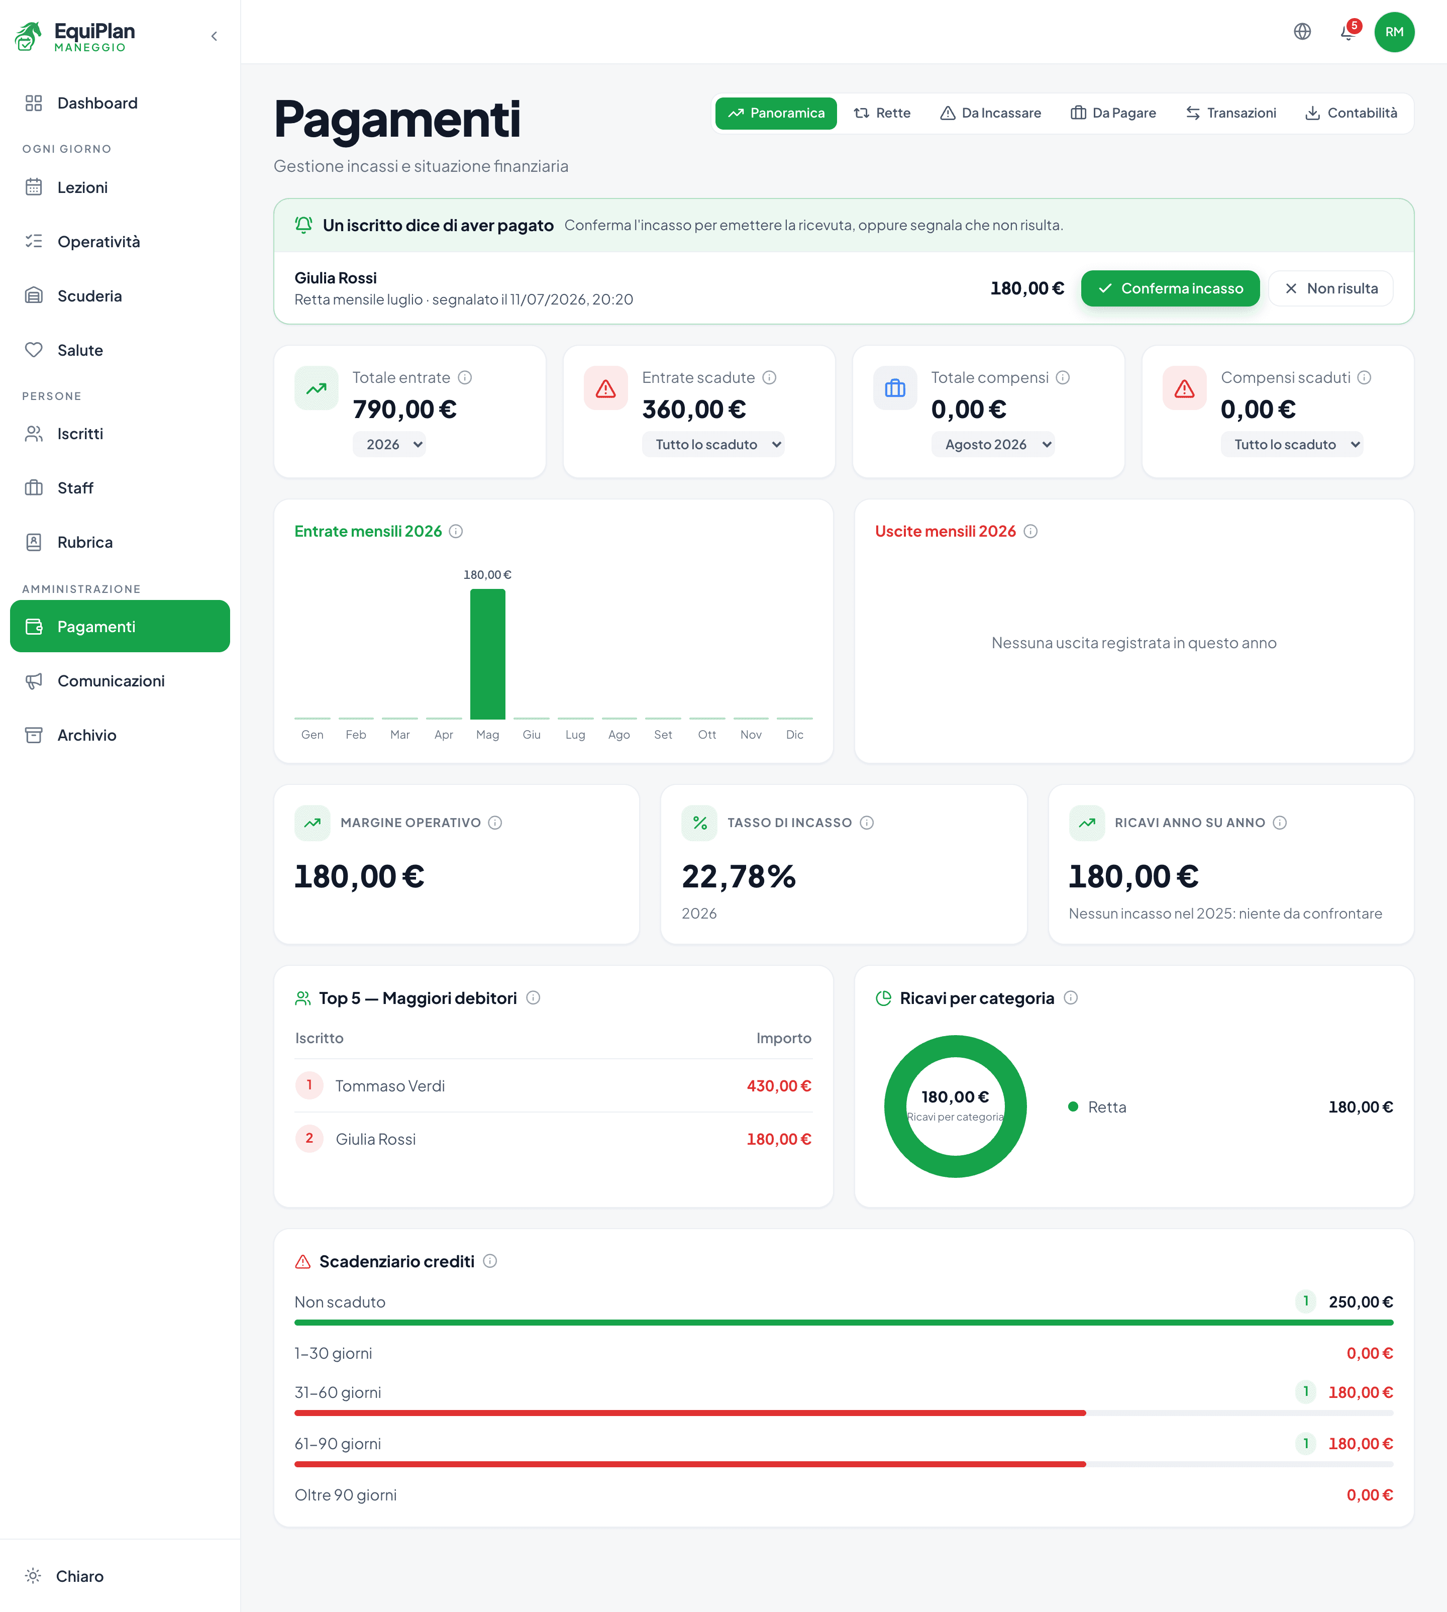Select the Panoramica tab
Image resolution: width=1447 pixels, height=1612 pixels.
click(776, 113)
